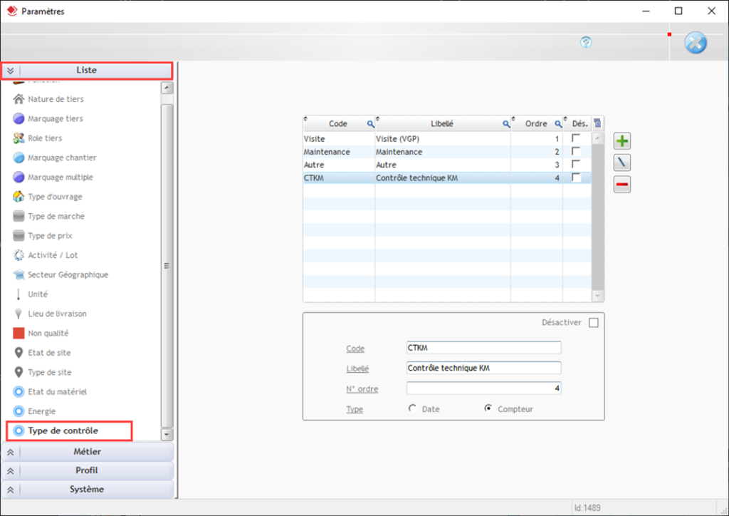Click the help question mark icon
The image size is (729, 516).
pyautogui.click(x=586, y=43)
